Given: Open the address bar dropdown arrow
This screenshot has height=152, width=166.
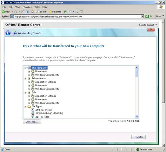Looking at the screenshot, I should 142,17.
